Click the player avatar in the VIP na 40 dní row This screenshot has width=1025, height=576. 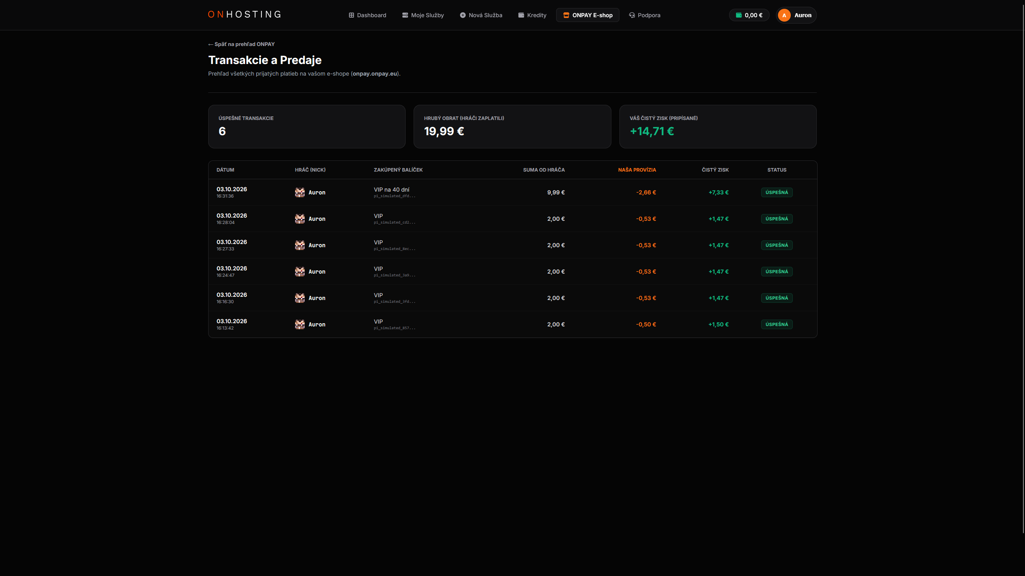coord(300,192)
